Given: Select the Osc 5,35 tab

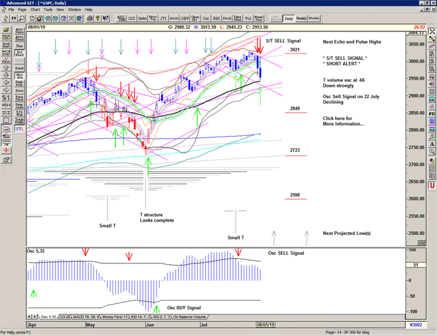Looking at the screenshot, I should pyautogui.click(x=48, y=317).
